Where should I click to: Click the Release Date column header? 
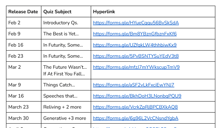[x=23, y=12]
